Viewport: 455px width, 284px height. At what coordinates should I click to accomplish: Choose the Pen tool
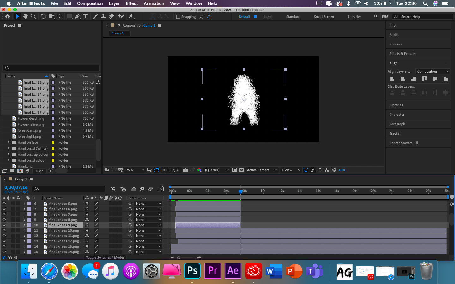point(77,16)
